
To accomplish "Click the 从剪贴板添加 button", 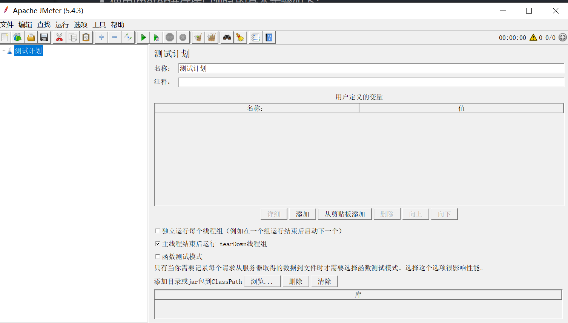I will pos(345,214).
